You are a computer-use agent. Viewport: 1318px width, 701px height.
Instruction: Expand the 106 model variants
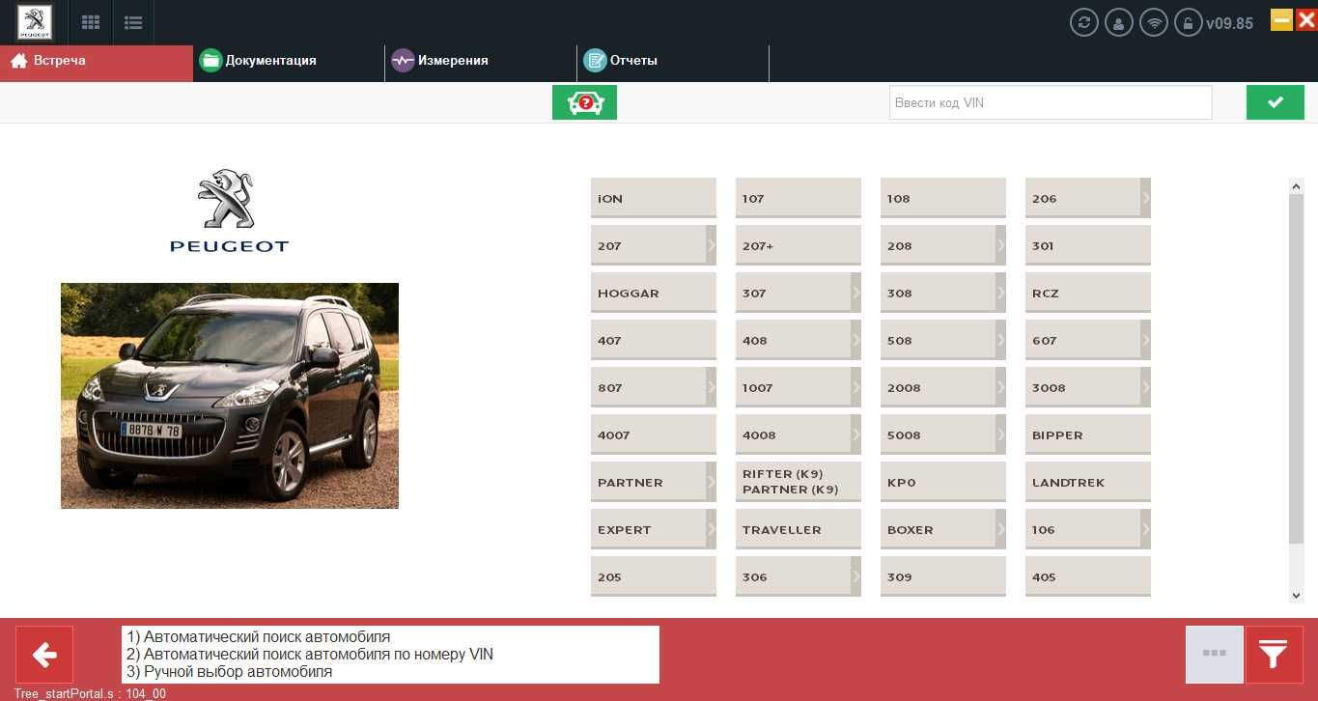[1145, 529]
